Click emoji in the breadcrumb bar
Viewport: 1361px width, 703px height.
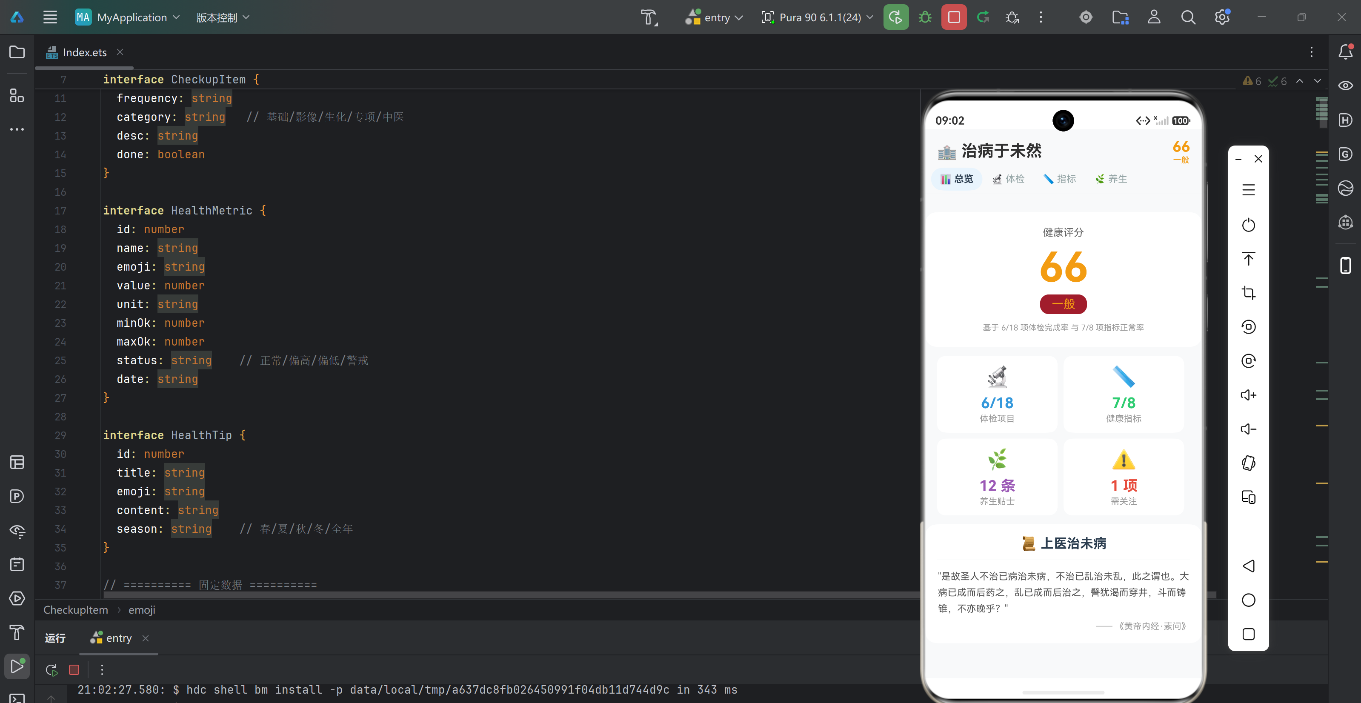coord(142,610)
